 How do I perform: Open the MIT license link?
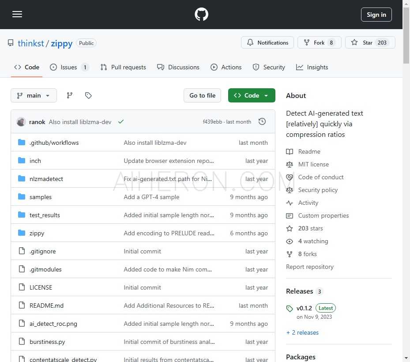313,164
